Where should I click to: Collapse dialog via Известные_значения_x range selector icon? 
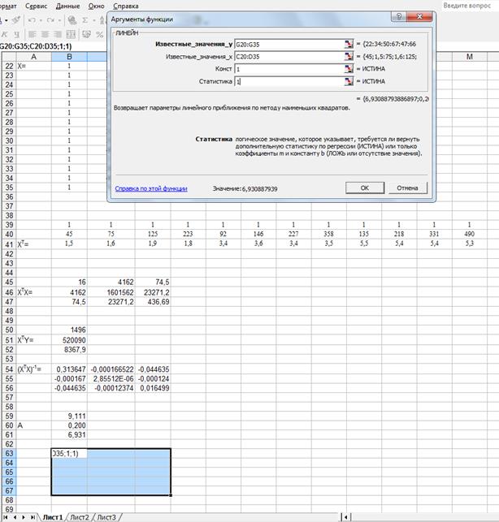pos(349,56)
